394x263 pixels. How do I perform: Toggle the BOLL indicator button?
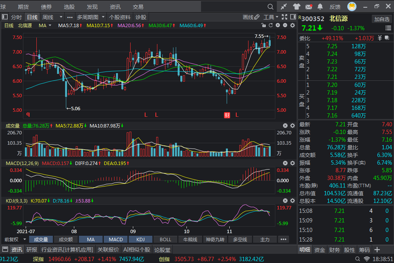[165, 240]
